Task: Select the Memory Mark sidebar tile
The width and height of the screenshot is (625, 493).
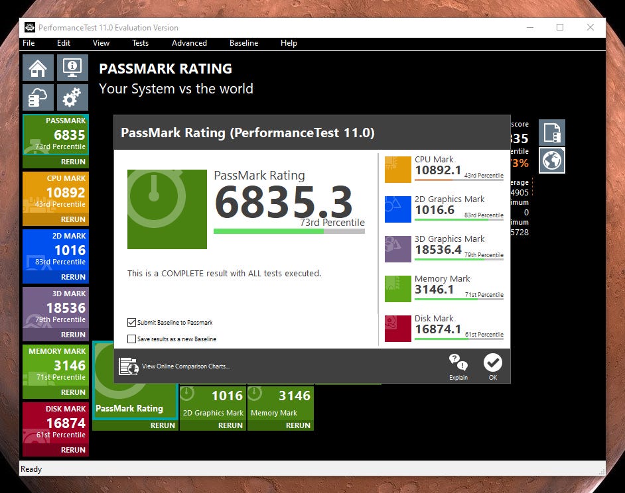Action: (x=56, y=366)
